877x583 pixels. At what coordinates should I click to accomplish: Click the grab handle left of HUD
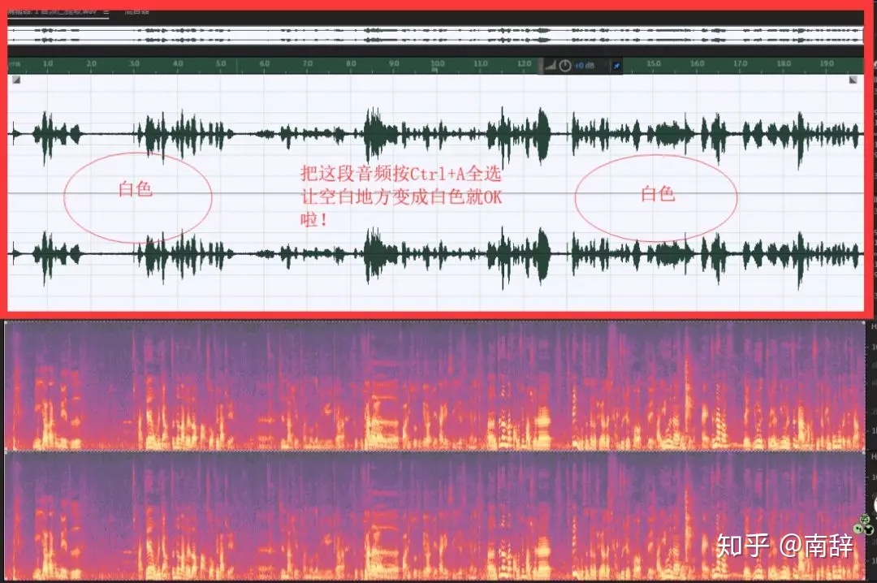tap(542, 66)
